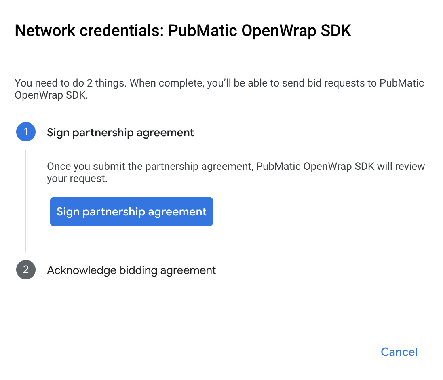
Task: Click the number 2 inside the gray circle
Action: point(26,270)
